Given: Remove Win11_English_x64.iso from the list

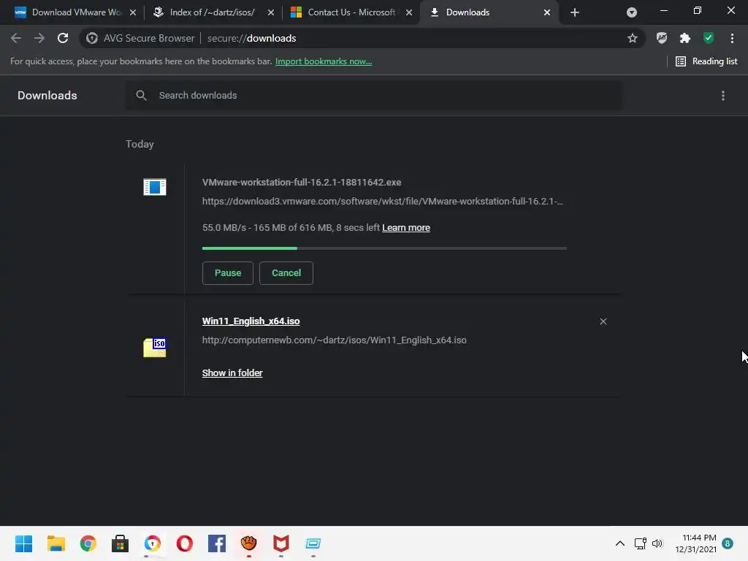Looking at the screenshot, I should pos(603,321).
